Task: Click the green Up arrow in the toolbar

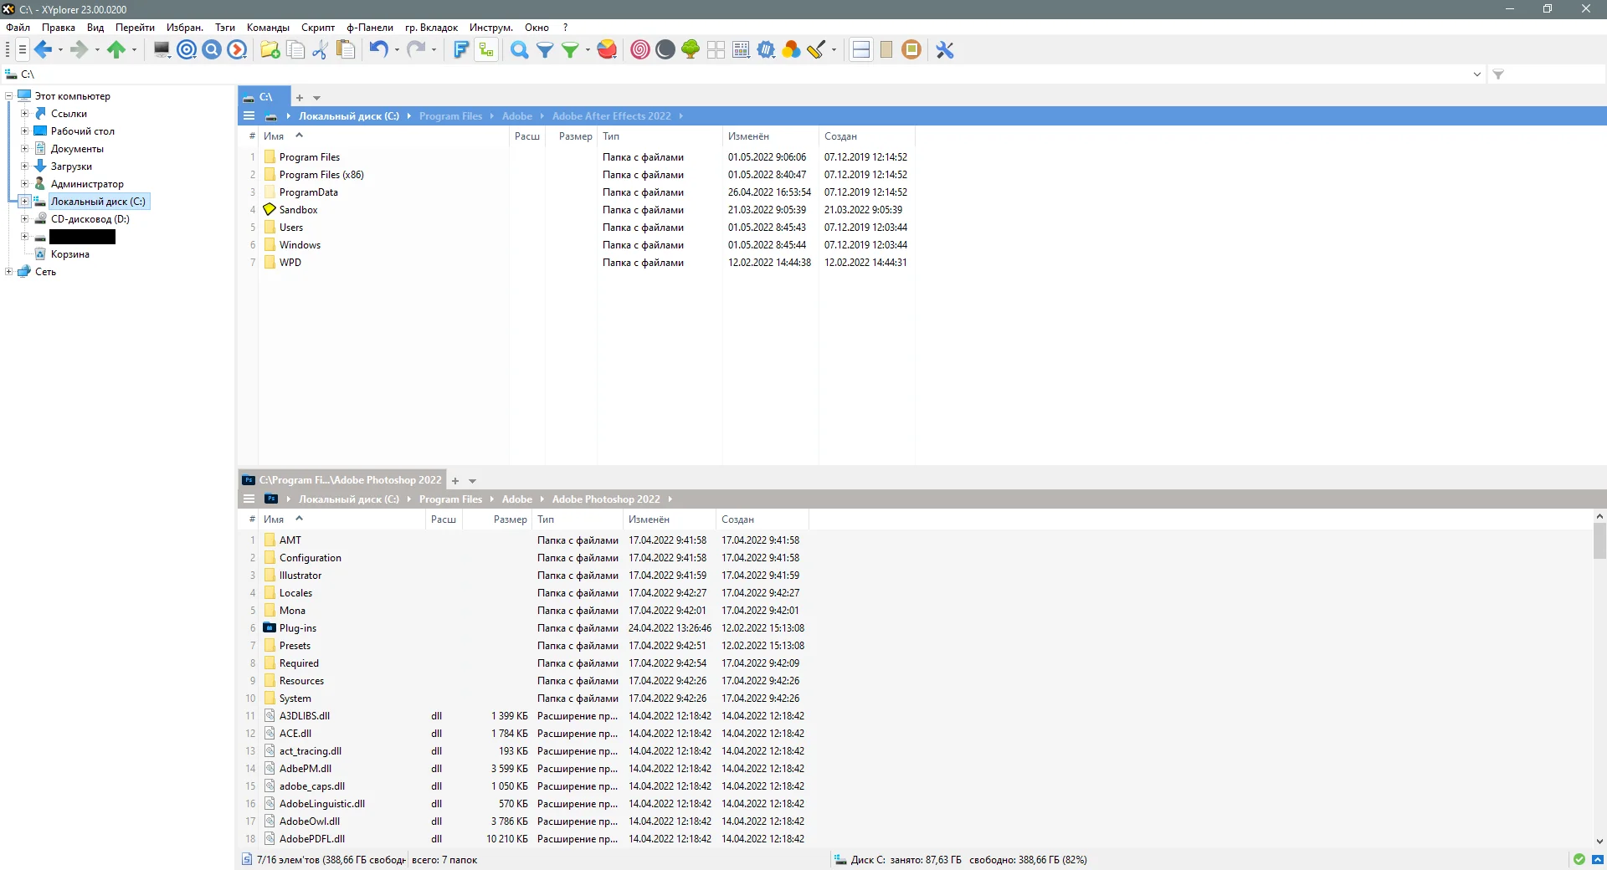Action: click(x=116, y=50)
